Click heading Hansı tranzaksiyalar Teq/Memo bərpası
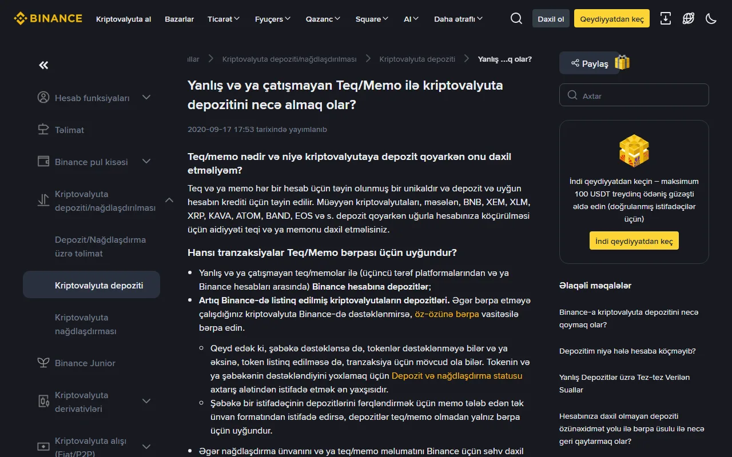Image resolution: width=732 pixels, height=457 pixels. pyautogui.click(x=322, y=252)
